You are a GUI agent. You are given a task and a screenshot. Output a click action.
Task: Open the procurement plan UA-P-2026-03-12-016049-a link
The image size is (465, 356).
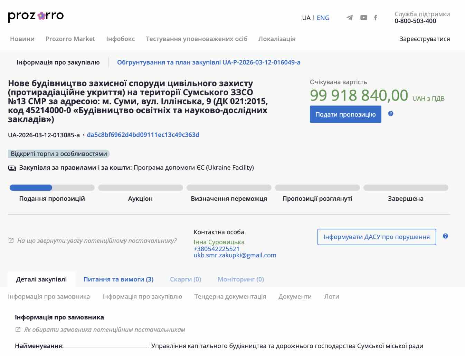(208, 62)
